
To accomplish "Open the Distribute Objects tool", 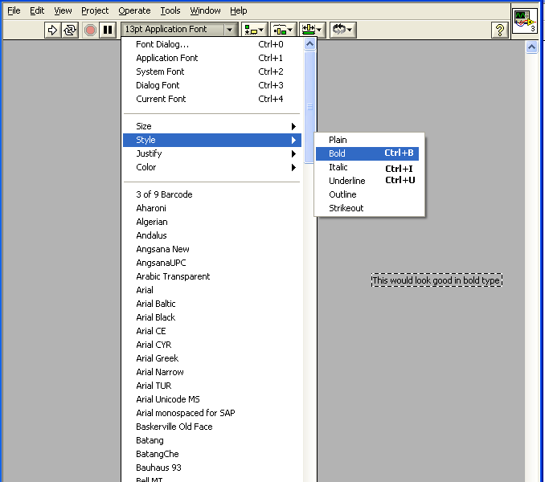I will [282, 30].
